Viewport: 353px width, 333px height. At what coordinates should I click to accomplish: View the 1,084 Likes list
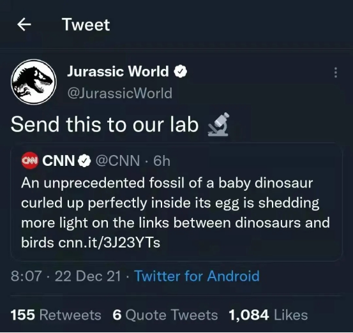tap(268, 314)
